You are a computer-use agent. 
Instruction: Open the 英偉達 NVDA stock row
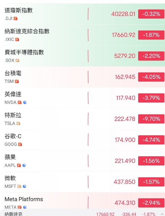click(x=82, y=98)
